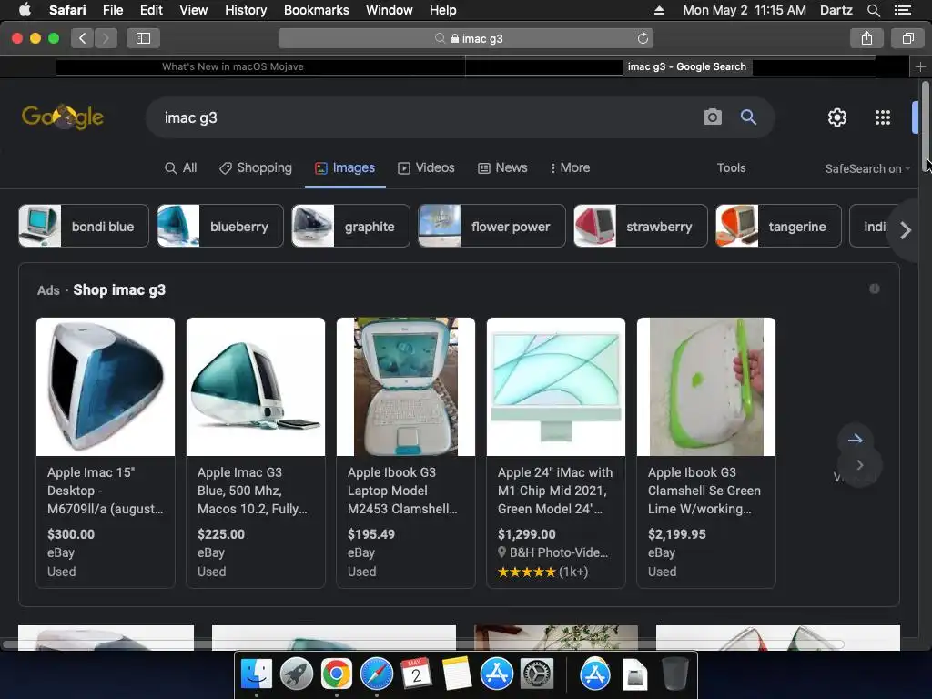Launch Google Chrome from the Dock
Image resolution: width=932 pixels, height=699 pixels.
(336, 674)
